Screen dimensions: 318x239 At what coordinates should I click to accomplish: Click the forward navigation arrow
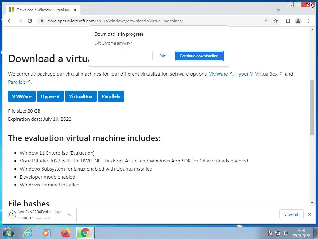(20, 21)
